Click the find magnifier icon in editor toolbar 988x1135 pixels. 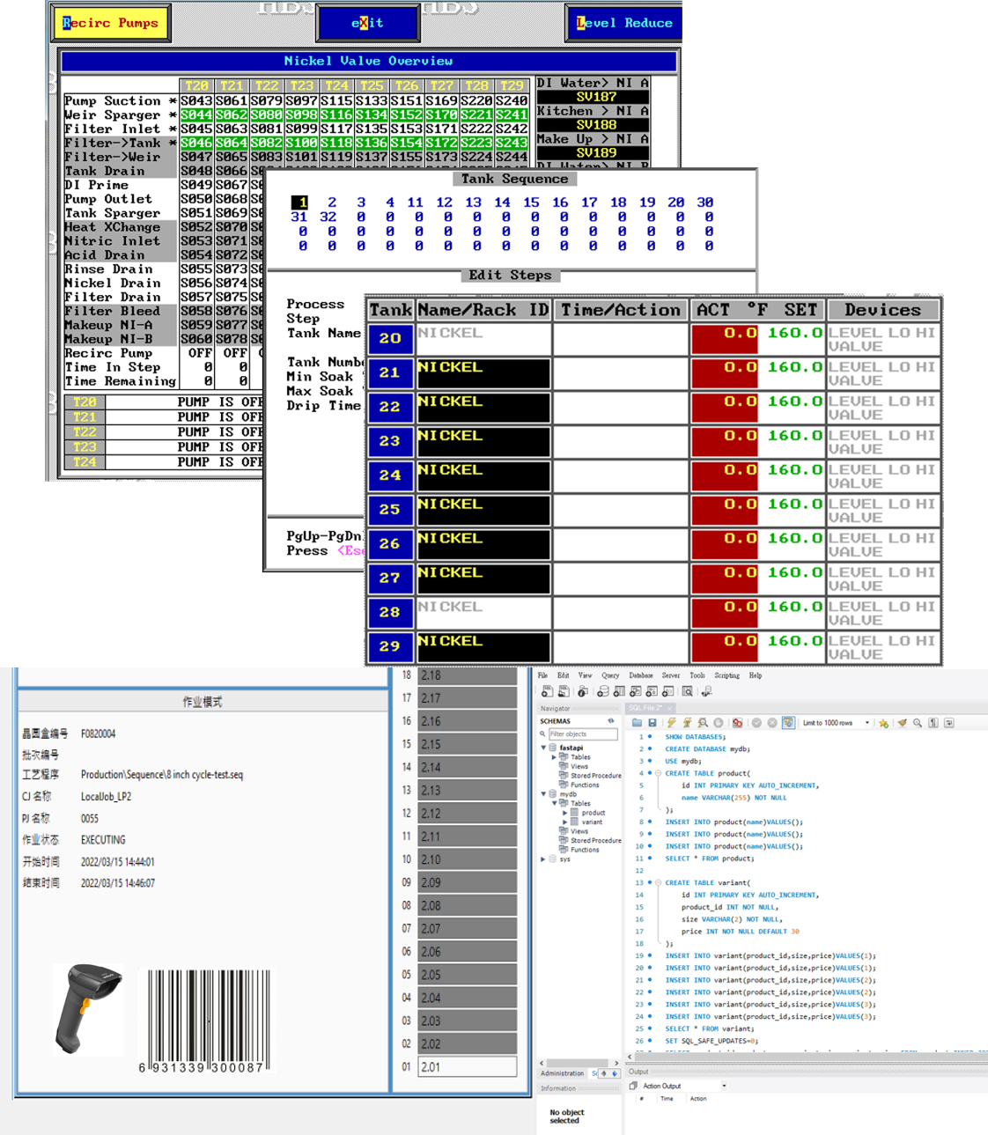pyautogui.click(x=918, y=723)
